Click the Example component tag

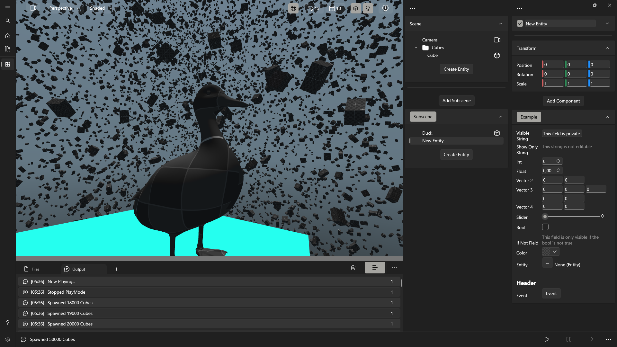(x=529, y=117)
